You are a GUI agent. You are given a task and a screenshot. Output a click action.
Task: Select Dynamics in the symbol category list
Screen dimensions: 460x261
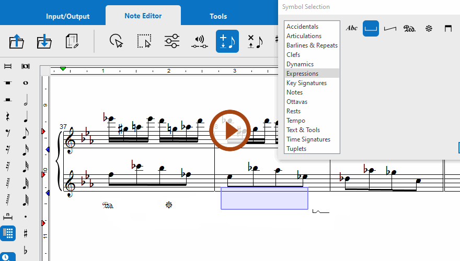300,64
